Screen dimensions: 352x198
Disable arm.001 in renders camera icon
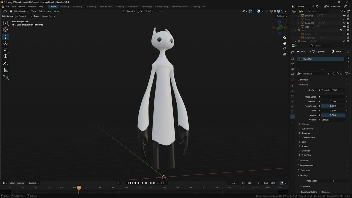pos(348,16)
